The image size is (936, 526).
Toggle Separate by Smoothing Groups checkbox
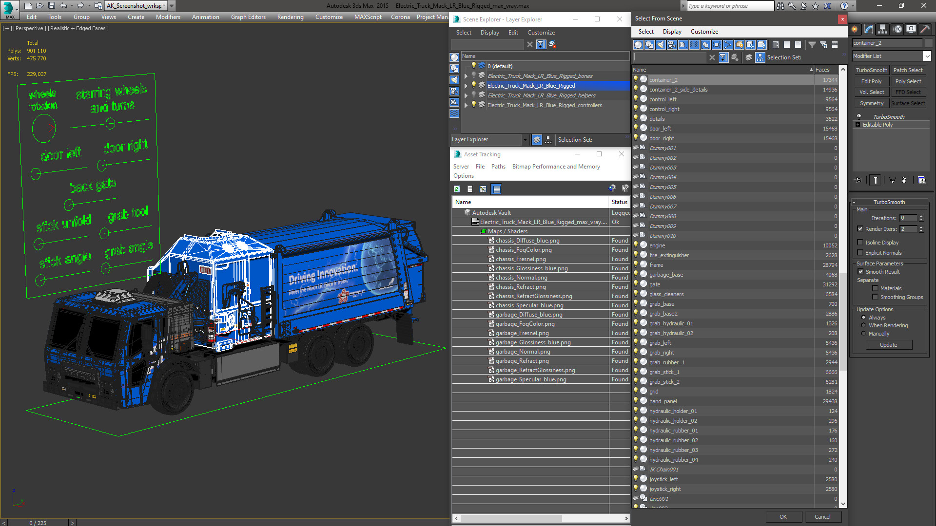[x=876, y=297]
